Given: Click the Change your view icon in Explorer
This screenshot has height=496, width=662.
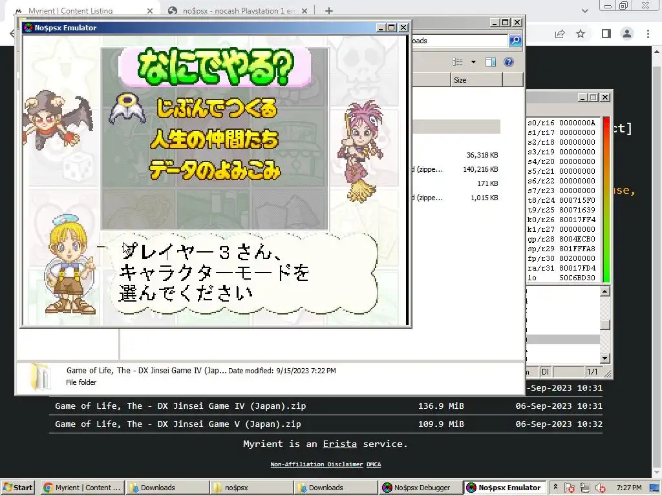Looking at the screenshot, I should click(x=458, y=62).
